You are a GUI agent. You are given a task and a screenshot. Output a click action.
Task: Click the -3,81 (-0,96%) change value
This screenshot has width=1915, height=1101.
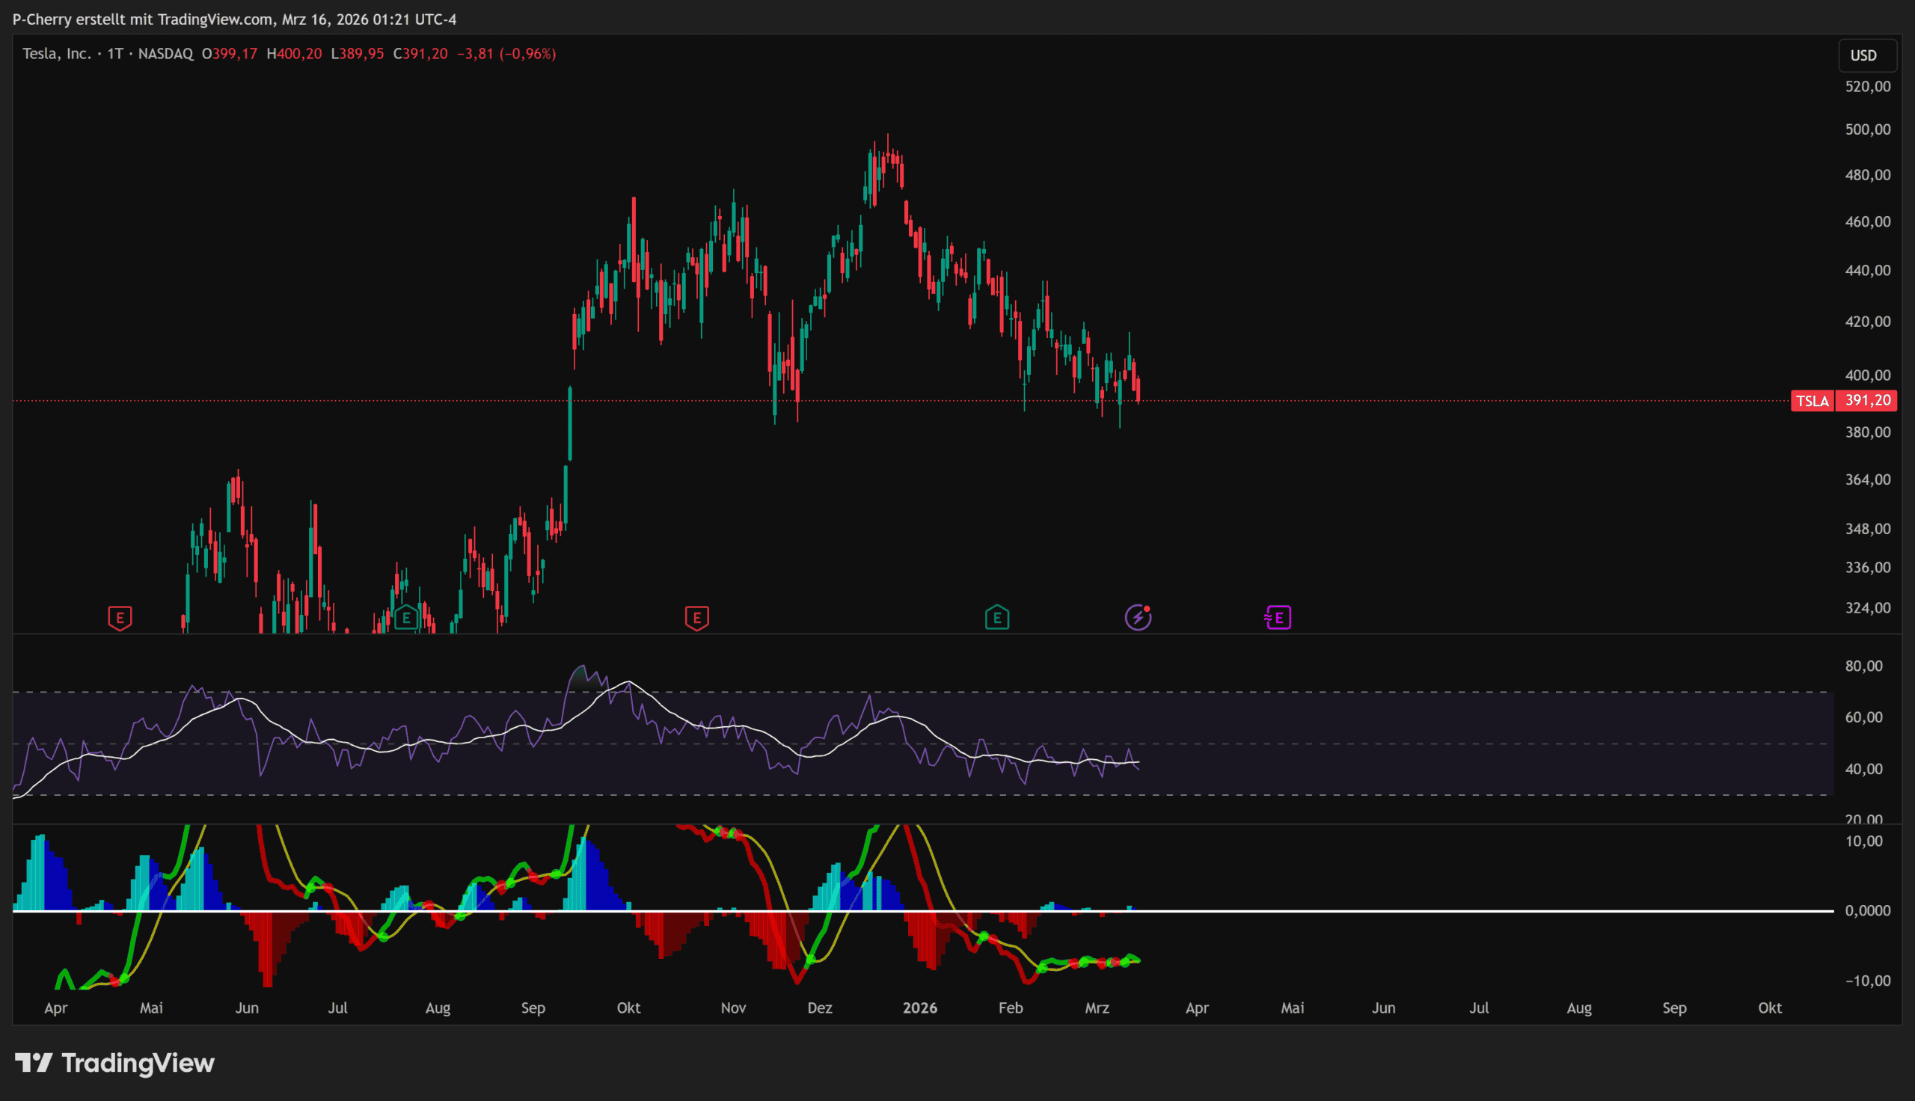[506, 54]
